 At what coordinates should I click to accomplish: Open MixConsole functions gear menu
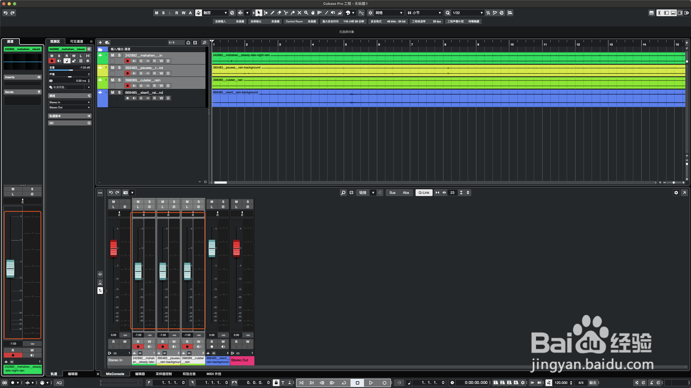click(676, 193)
